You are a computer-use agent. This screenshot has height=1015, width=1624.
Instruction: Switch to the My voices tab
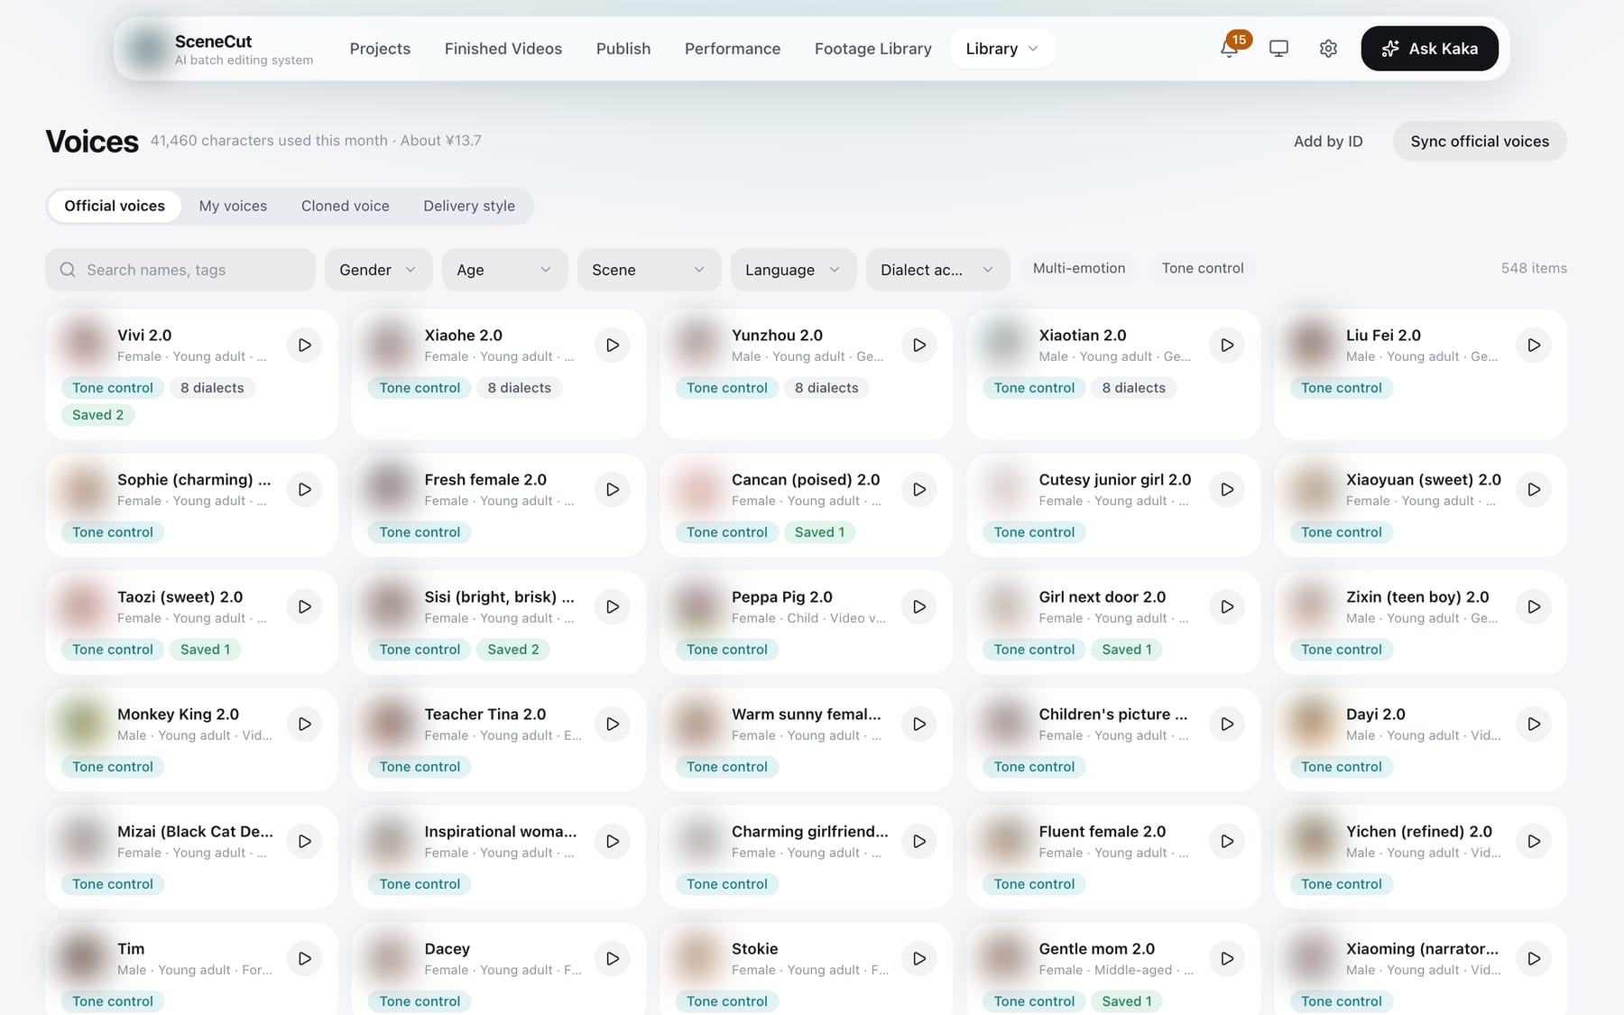coord(233,206)
